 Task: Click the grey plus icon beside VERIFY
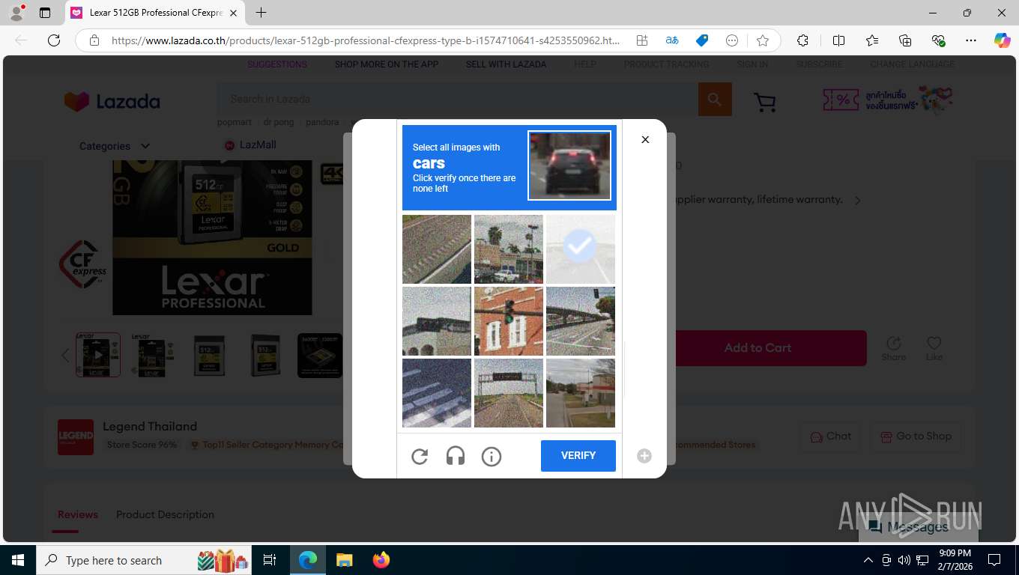[x=644, y=456]
